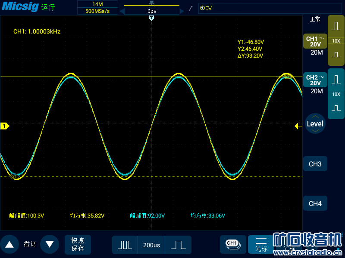Increase CH1 vertical scale large-pulse icon
The height and width of the screenshot is (258, 345).
tap(336, 26)
